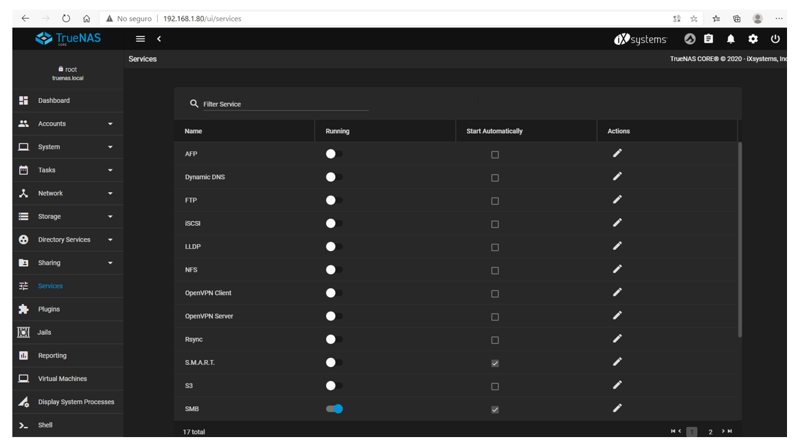Collapse sidebar with the left chevron
Screen dimensions: 798x446
[x=159, y=38]
